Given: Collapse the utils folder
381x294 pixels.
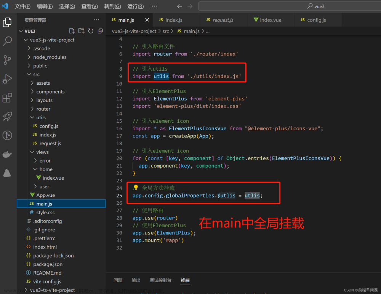Looking at the screenshot, I should click(x=61, y=117).
